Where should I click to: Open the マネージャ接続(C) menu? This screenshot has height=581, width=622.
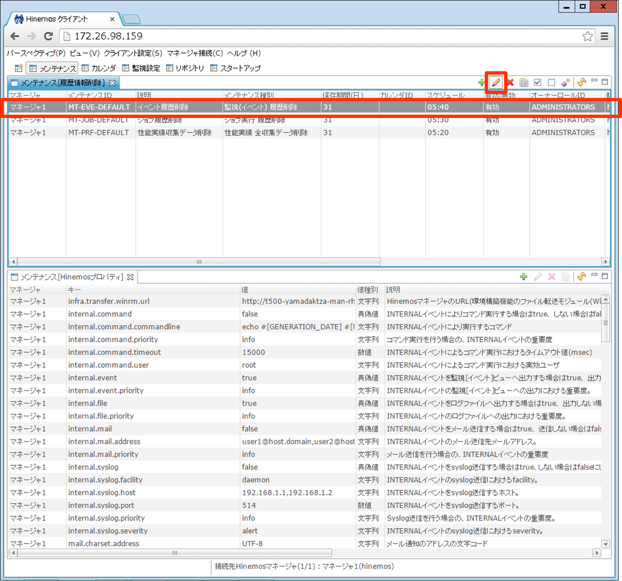point(195,53)
